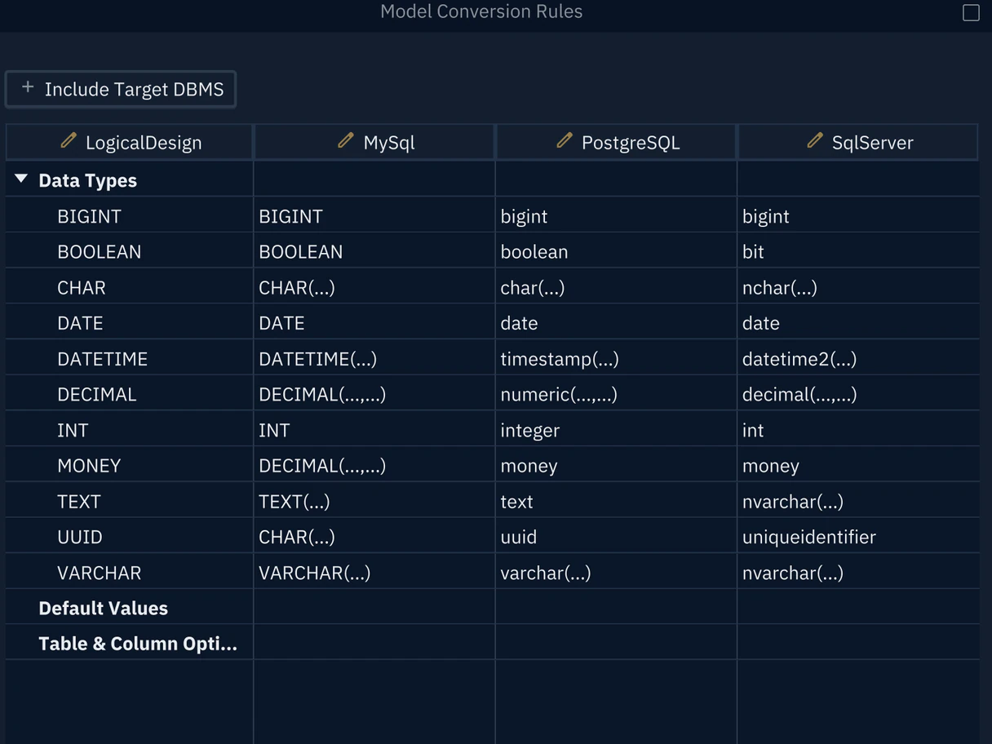The image size is (992, 744).
Task: Click the square box in the title bar
Action: tap(971, 12)
